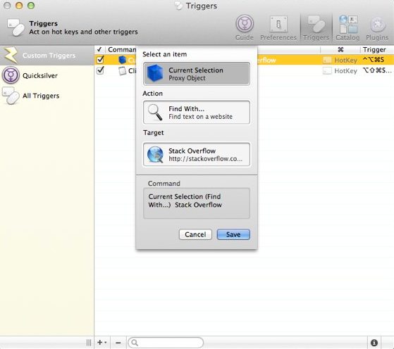Click the Quicksilver sidebar logo icon
The image size is (394, 349).
(x=11, y=75)
